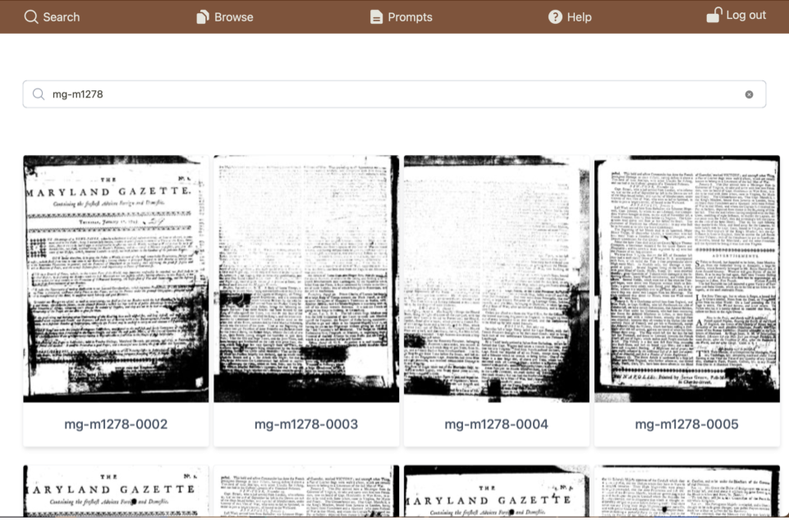Click the Help question-mark circle icon
This screenshot has height=520, width=789.
click(x=553, y=16)
